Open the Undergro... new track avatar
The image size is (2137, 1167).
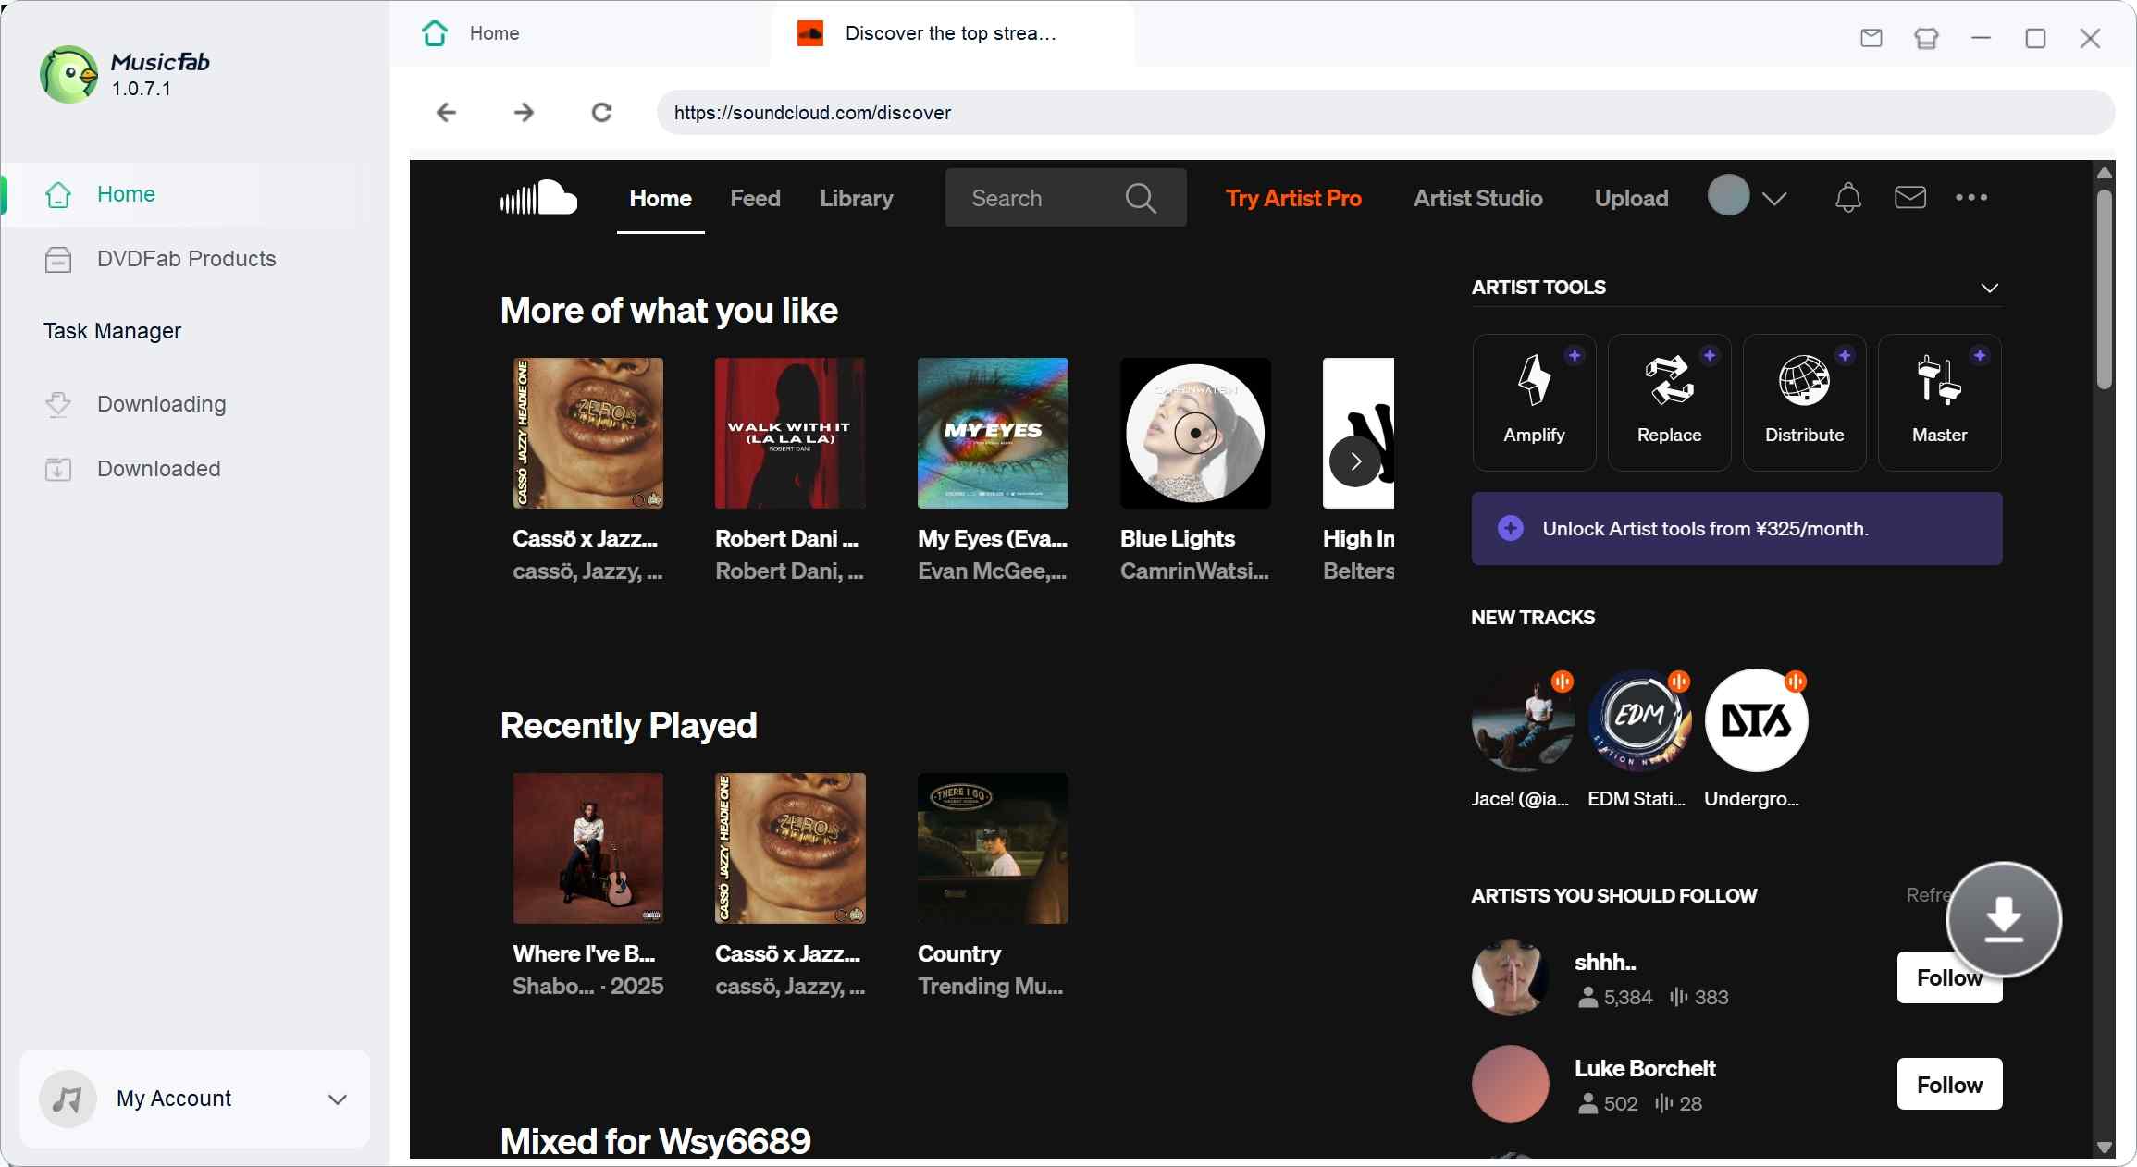pos(1756,719)
